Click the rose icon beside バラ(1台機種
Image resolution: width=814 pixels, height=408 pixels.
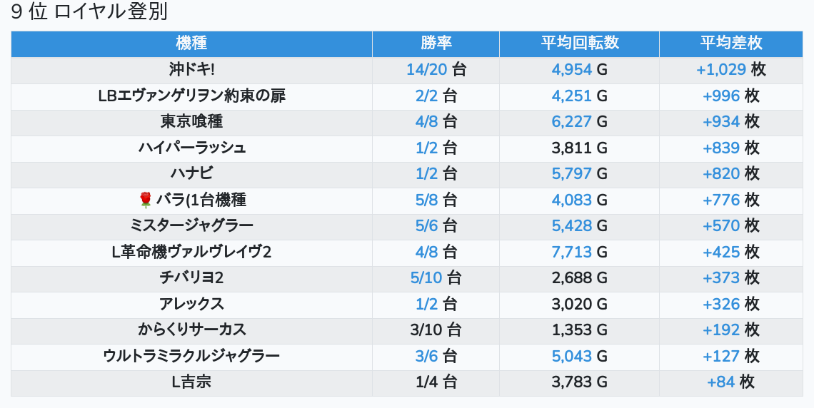point(146,200)
